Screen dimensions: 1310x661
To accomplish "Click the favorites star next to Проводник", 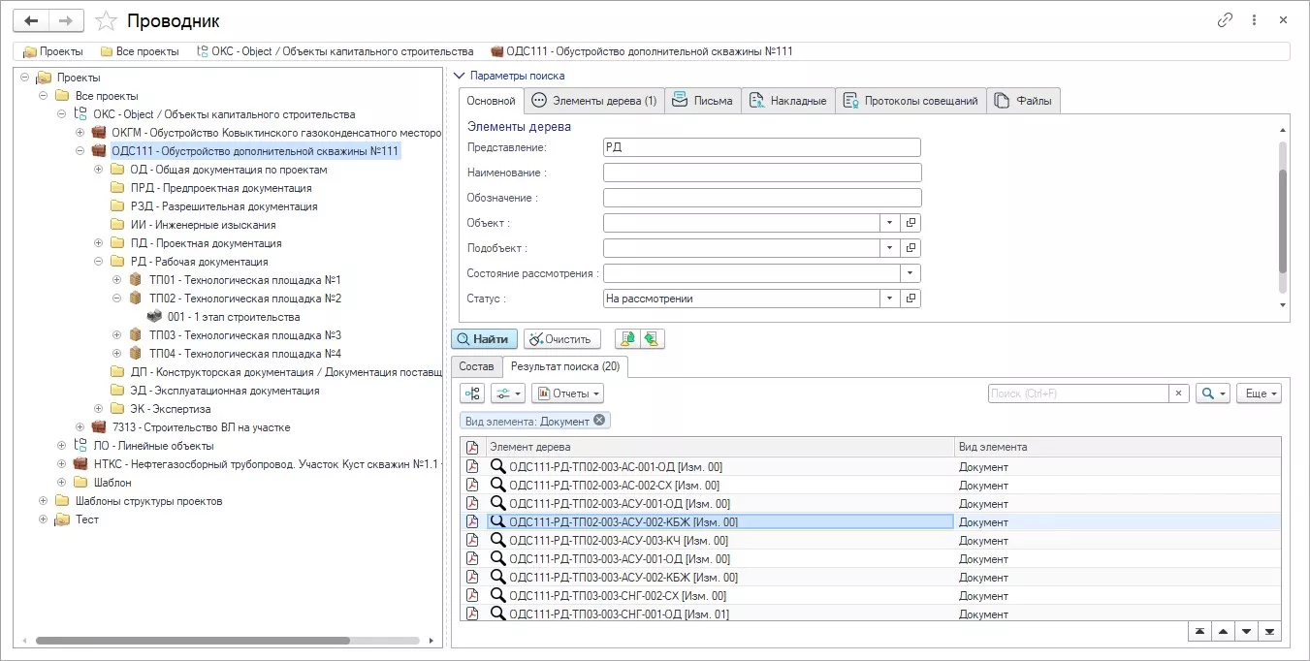I will pyautogui.click(x=107, y=20).
